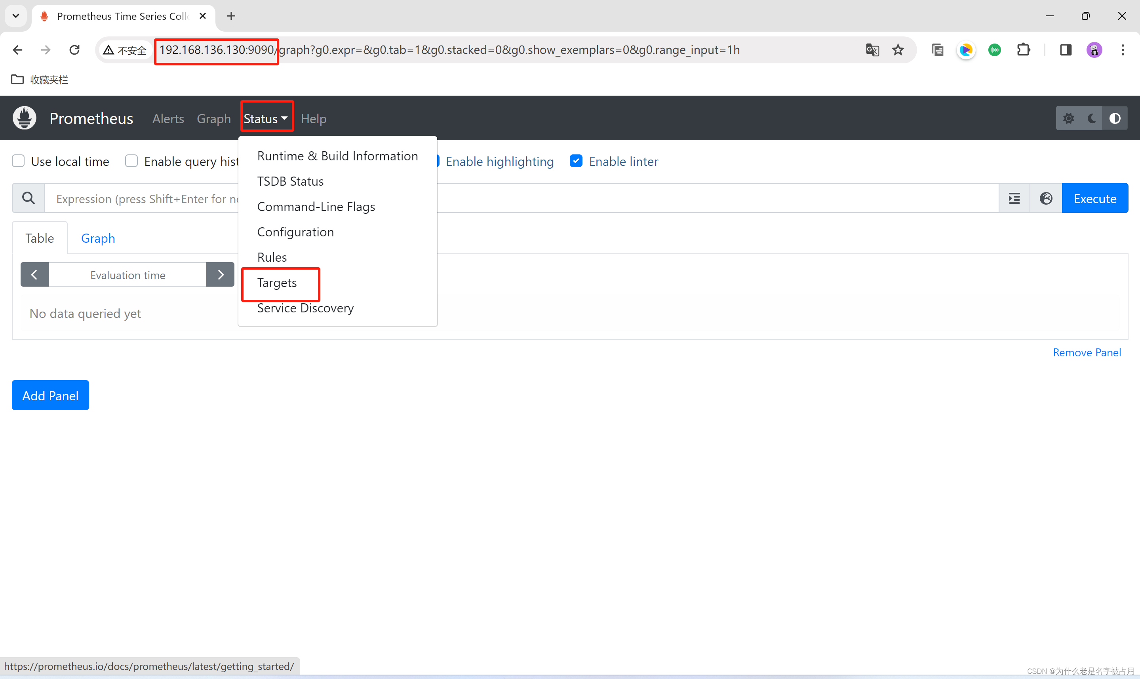
Task: Switch to dark theme moon icon
Action: pos(1092,118)
